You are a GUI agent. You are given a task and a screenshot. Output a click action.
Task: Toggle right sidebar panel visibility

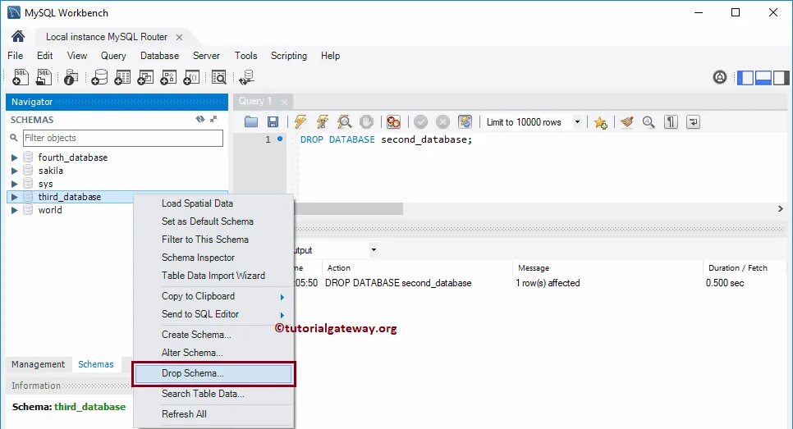pyautogui.click(x=781, y=78)
